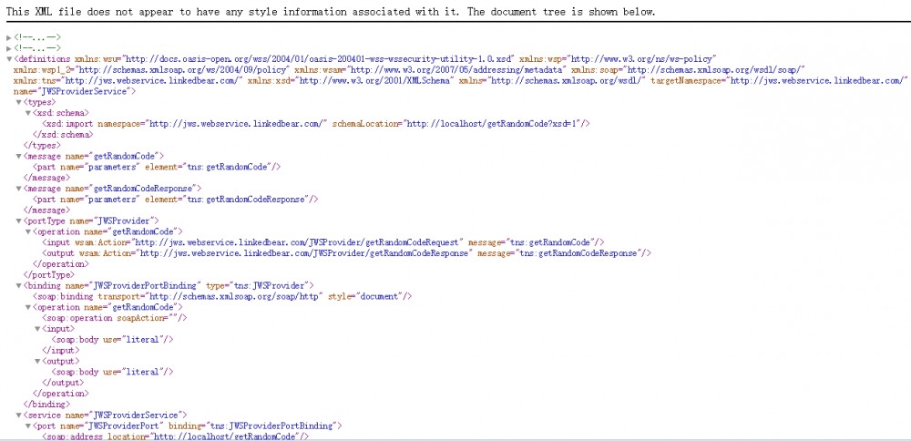The width and height of the screenshot is (911, 441).
Task: Click the soap:operation soapAction line
Action: pos(115,318)
